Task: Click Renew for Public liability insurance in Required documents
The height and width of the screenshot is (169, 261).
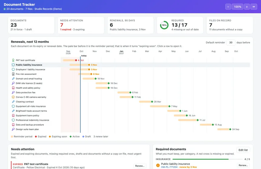Action: pyautogui.click(x=243, y=165)
